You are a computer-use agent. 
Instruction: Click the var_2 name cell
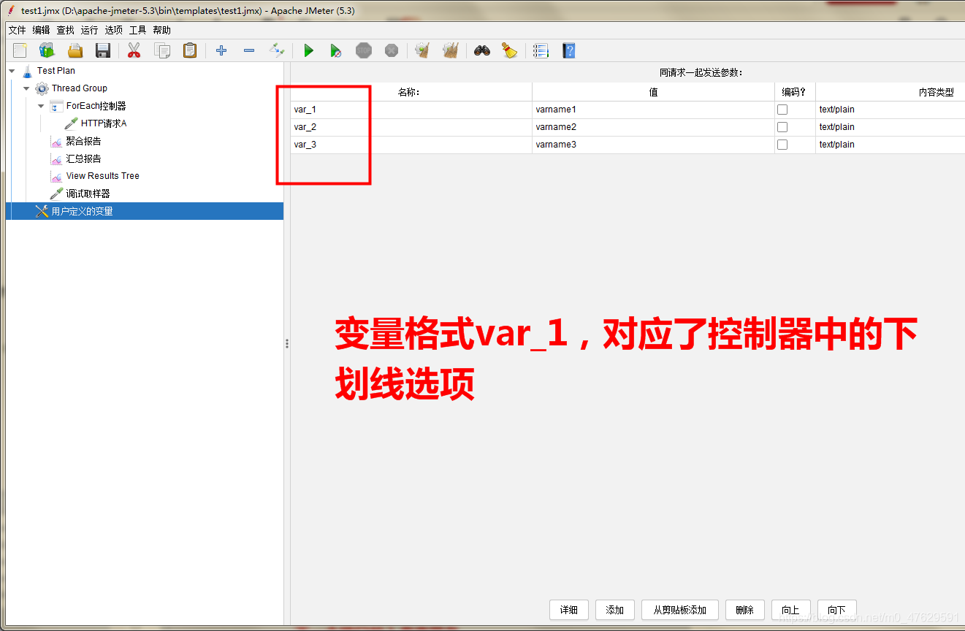411,127
